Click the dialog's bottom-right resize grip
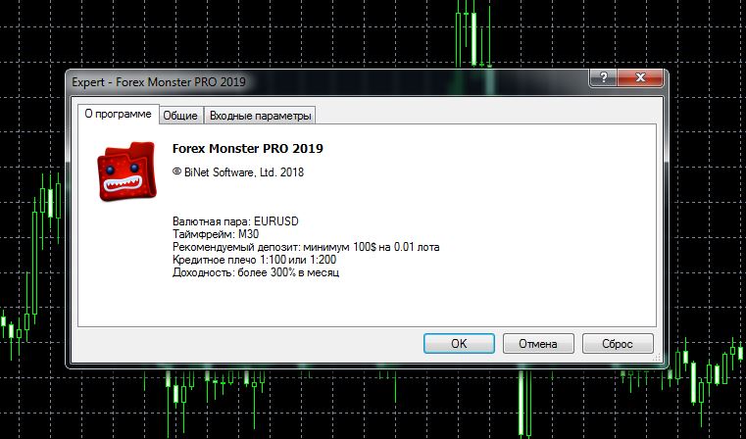Screen dimensions: 746x439 coord(659,358)
